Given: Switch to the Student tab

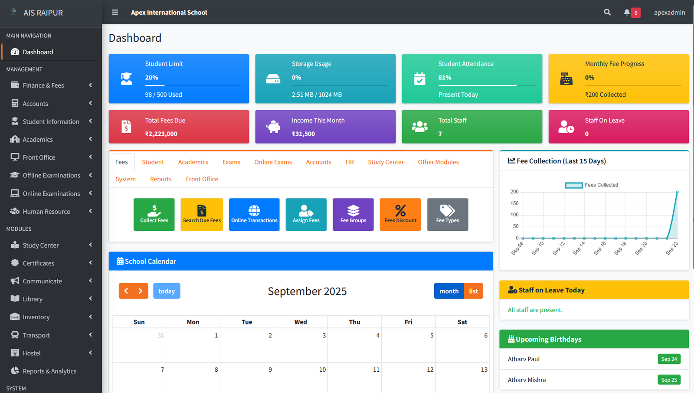Looking at the screenshot, I should pos(153,162).
